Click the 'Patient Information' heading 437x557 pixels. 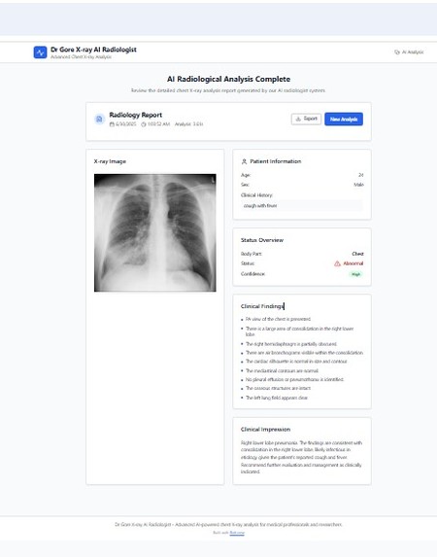pos(276,161)
